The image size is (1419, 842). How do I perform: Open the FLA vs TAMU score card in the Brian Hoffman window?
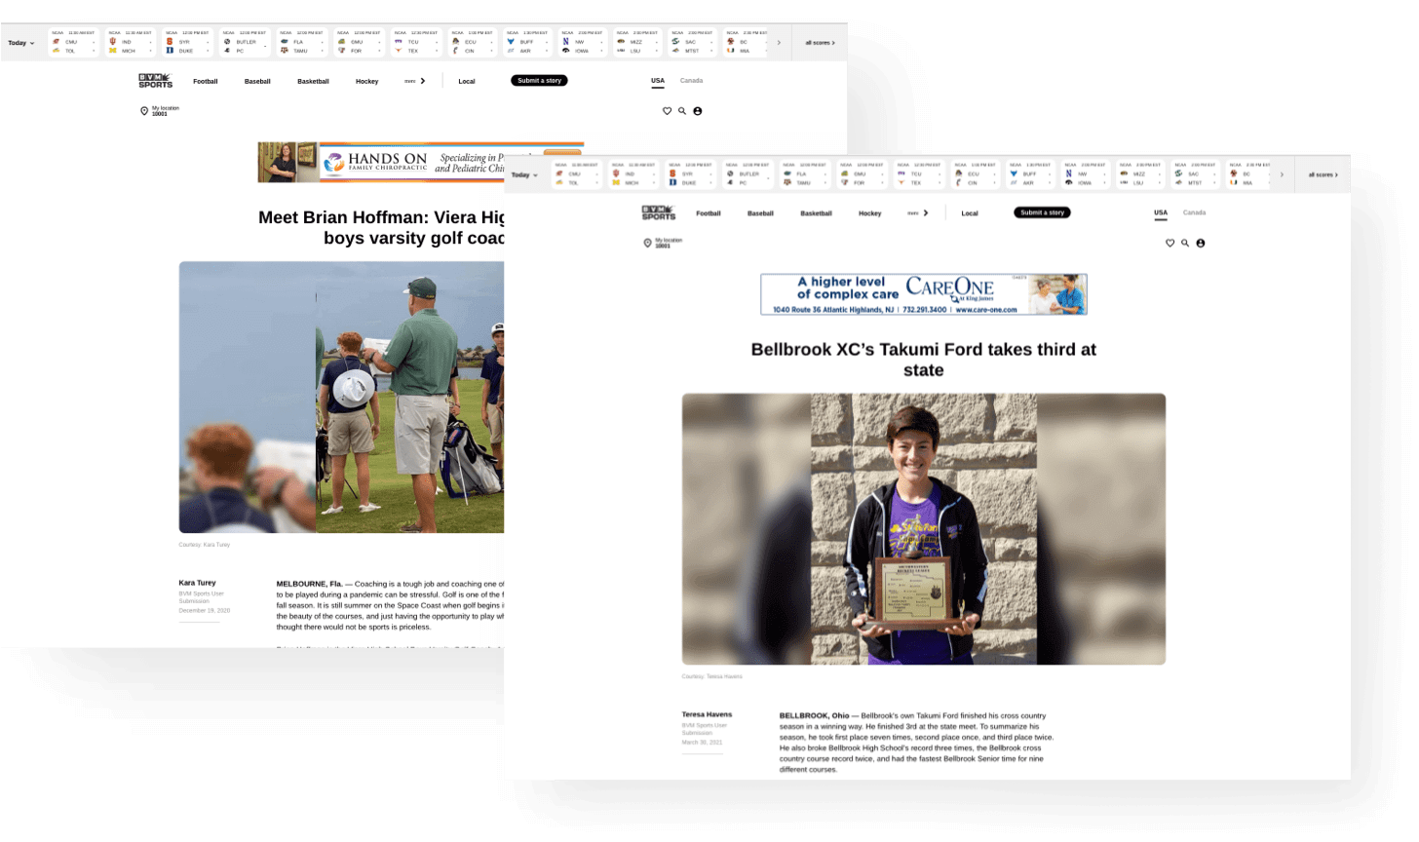tap(302, 42)
